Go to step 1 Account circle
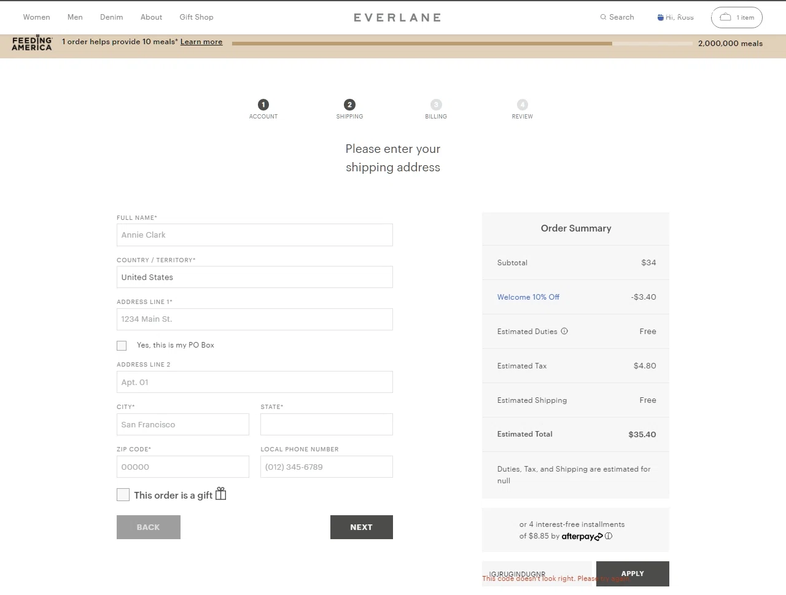The image size is (786, 595). point(263,104)
